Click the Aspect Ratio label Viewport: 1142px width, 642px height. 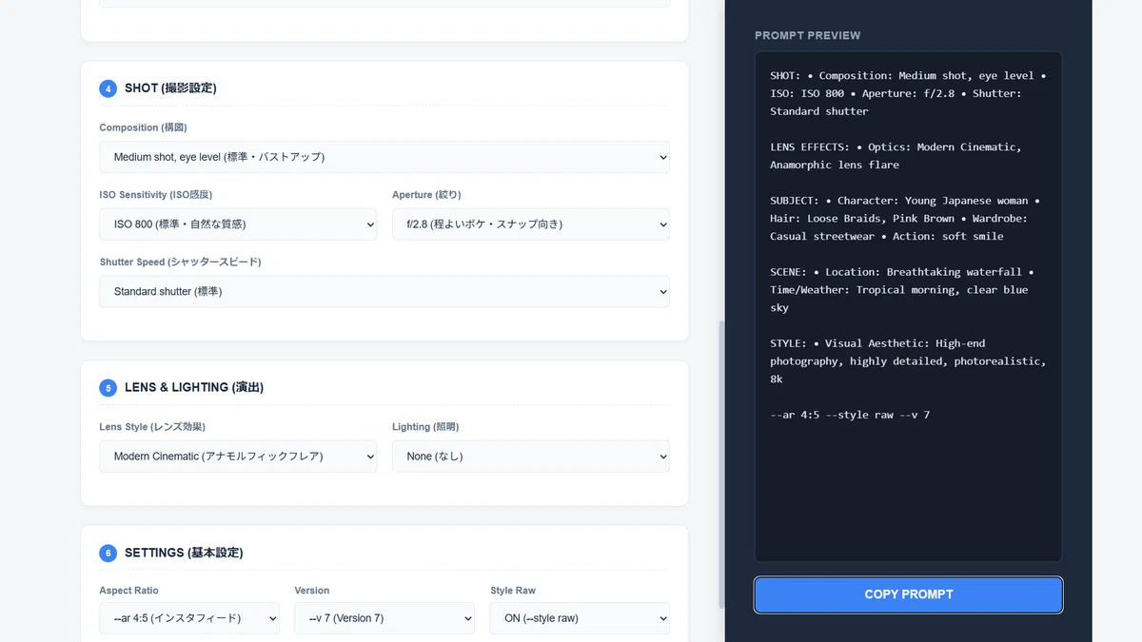point(129,591)
